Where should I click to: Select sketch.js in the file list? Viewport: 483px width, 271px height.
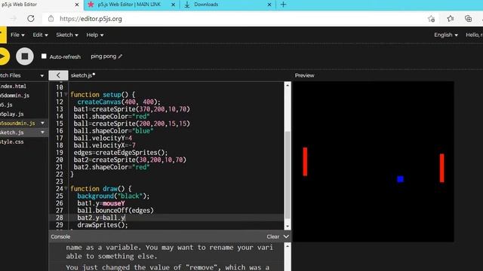point(12,132)
